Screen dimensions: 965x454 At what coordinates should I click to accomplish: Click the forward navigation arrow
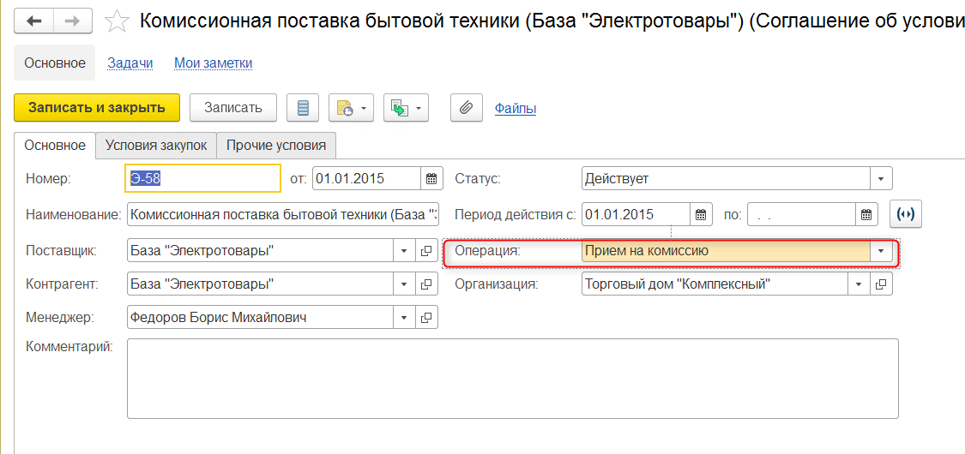73,21
